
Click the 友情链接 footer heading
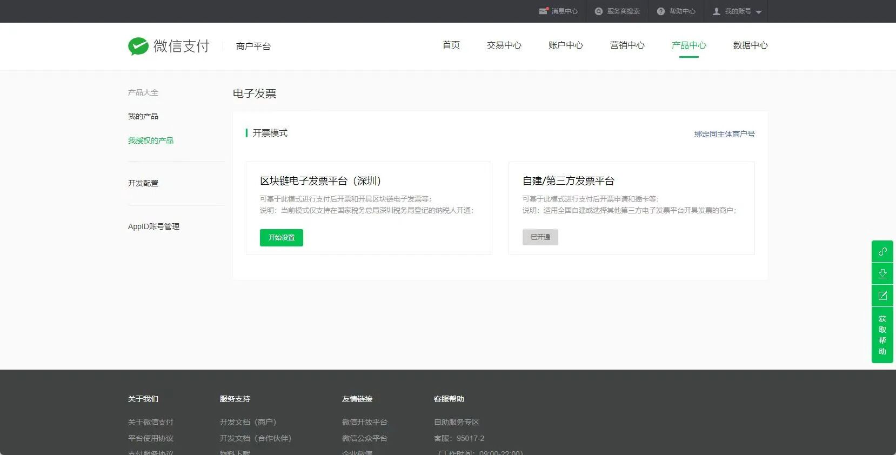(357, 399)
